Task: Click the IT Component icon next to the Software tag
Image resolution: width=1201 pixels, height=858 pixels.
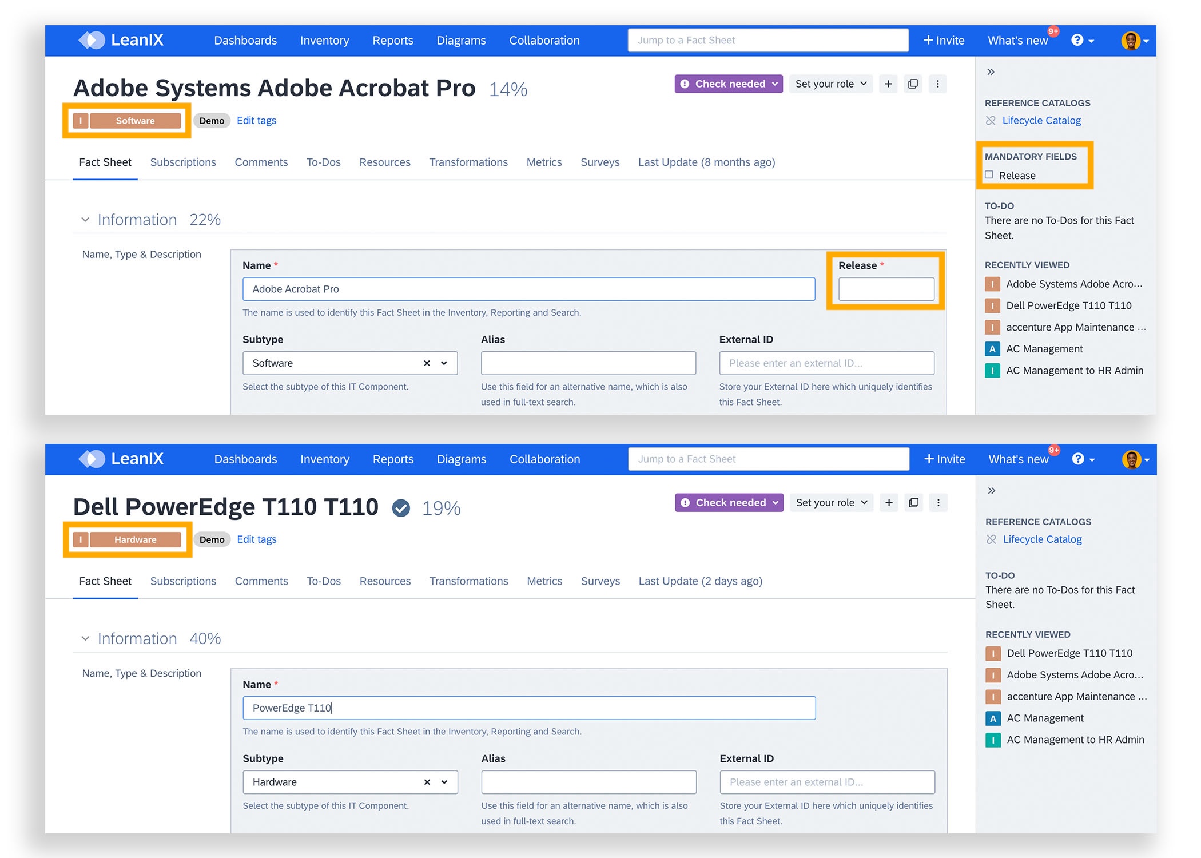Action: 81,121
